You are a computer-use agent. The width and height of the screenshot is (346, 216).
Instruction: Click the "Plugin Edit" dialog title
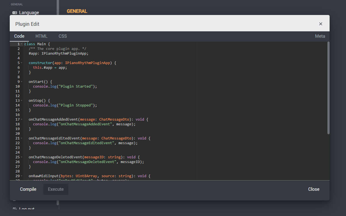pyautogui.click(x=27, y=24)
